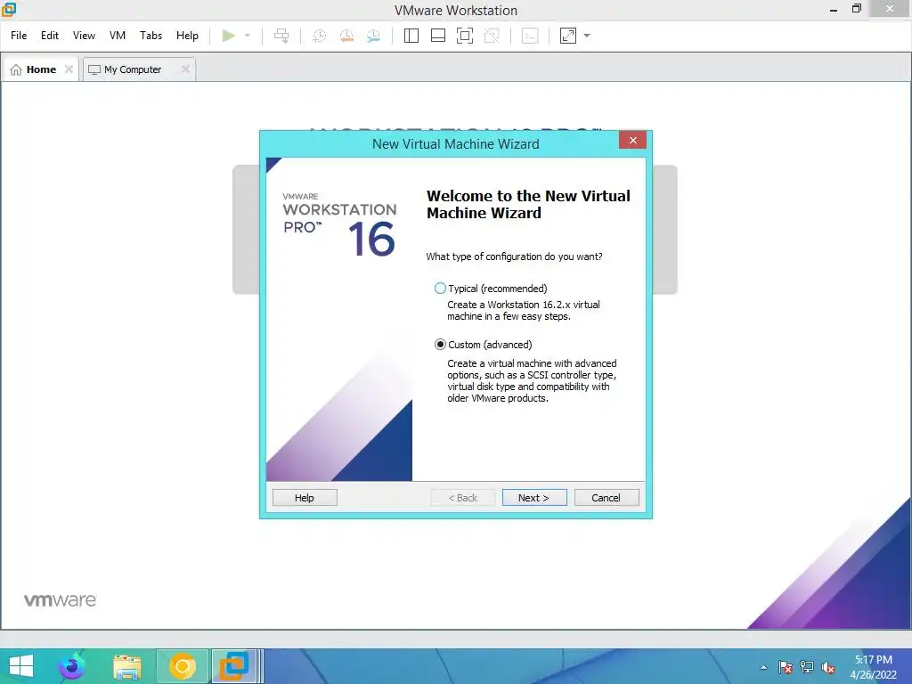Open the Snapshot Manager toolbar icon
This screenshot has height=684, width=912.
(x=373, y=36)
